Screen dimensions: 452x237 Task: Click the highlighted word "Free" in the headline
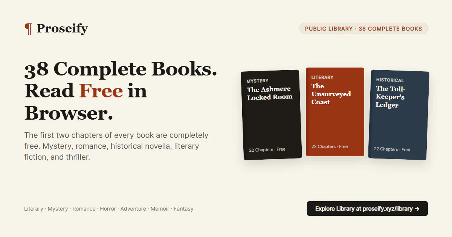[x=101, y=91]
